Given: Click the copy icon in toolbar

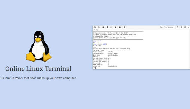Looking at the screenshot, I should coord(107,27).
